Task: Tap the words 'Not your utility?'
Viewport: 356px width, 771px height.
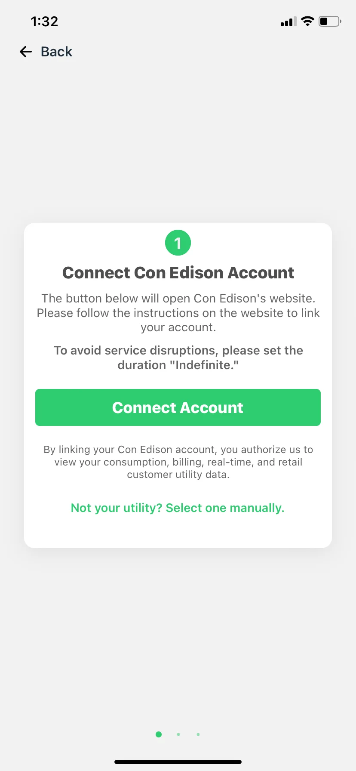Action: coord(116,508)
